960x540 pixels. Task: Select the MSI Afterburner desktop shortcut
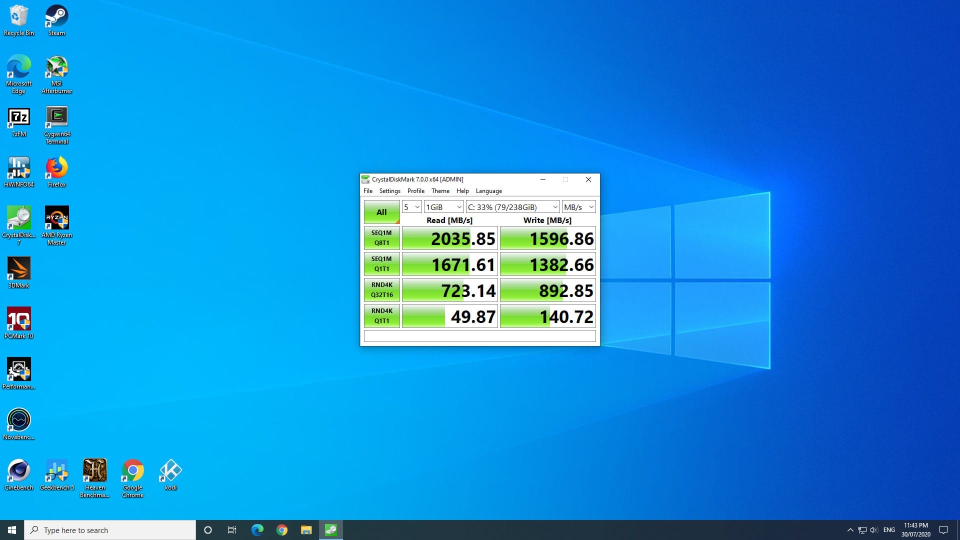coord(56,74)
